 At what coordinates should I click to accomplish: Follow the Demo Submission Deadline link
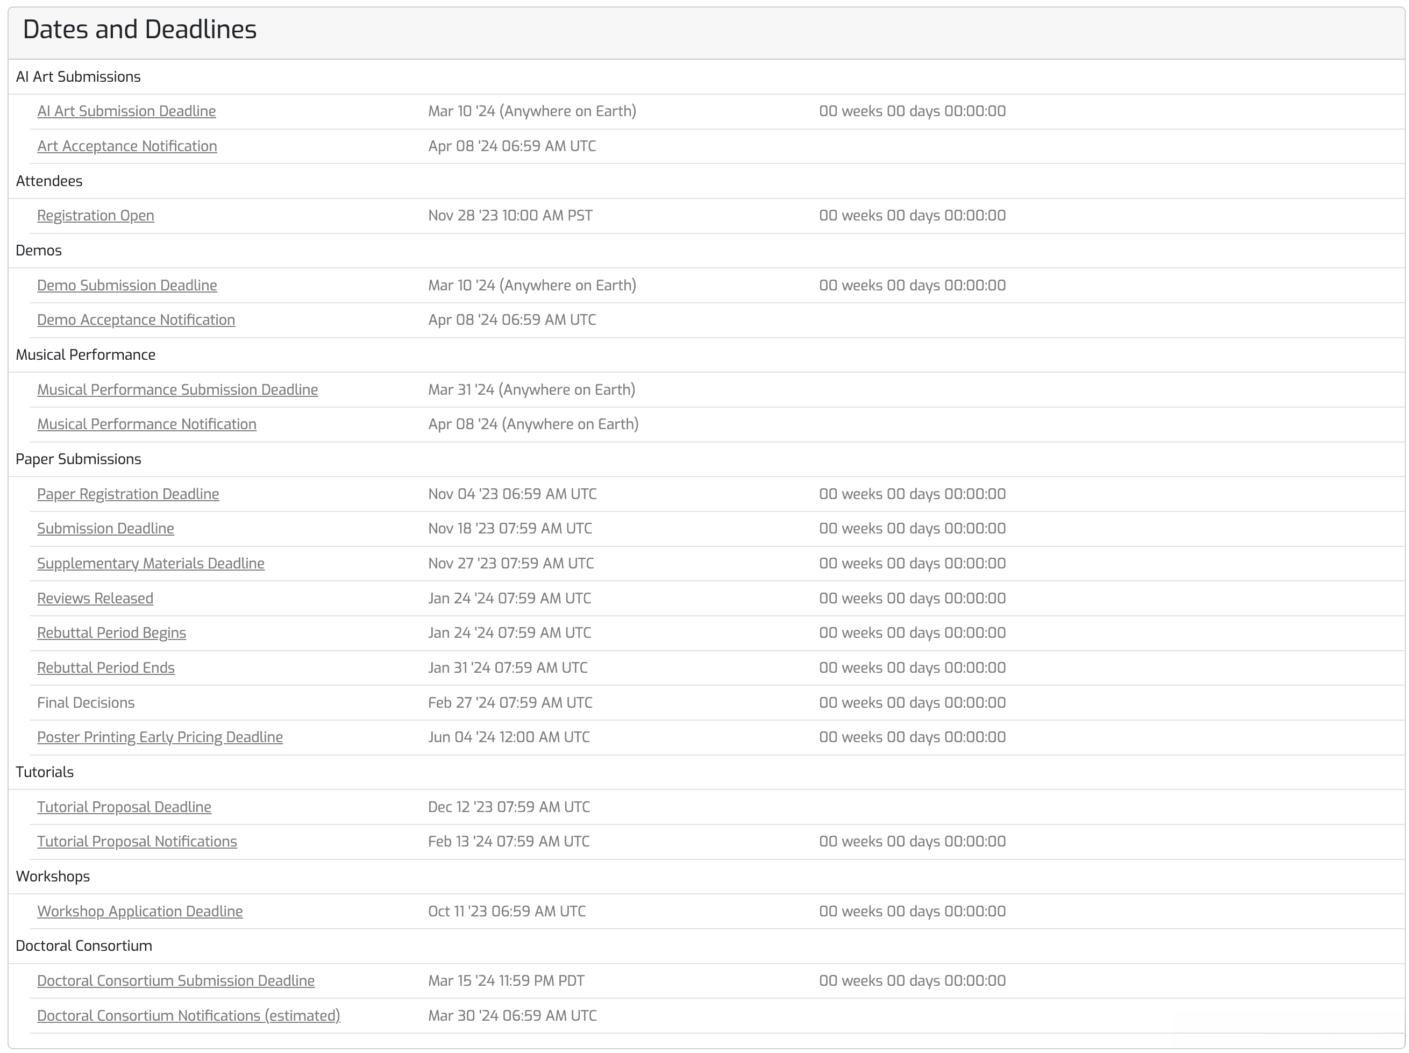127,286
